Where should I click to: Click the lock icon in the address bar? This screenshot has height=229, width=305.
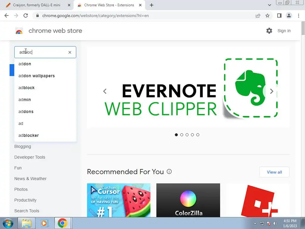(x=38, y=16)
